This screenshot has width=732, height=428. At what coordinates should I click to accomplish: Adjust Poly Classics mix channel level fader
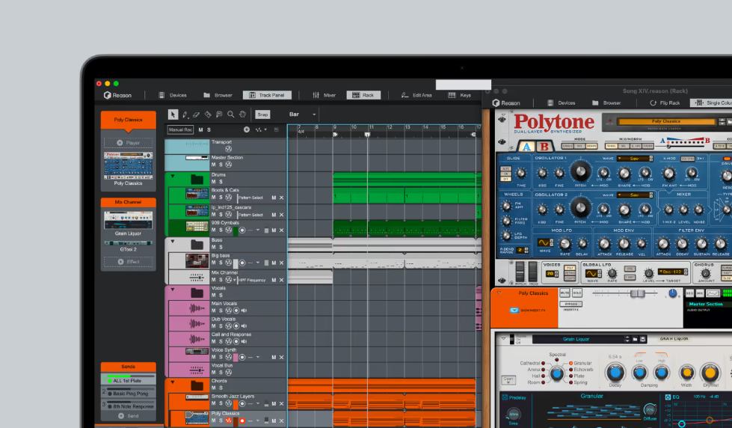637,293
